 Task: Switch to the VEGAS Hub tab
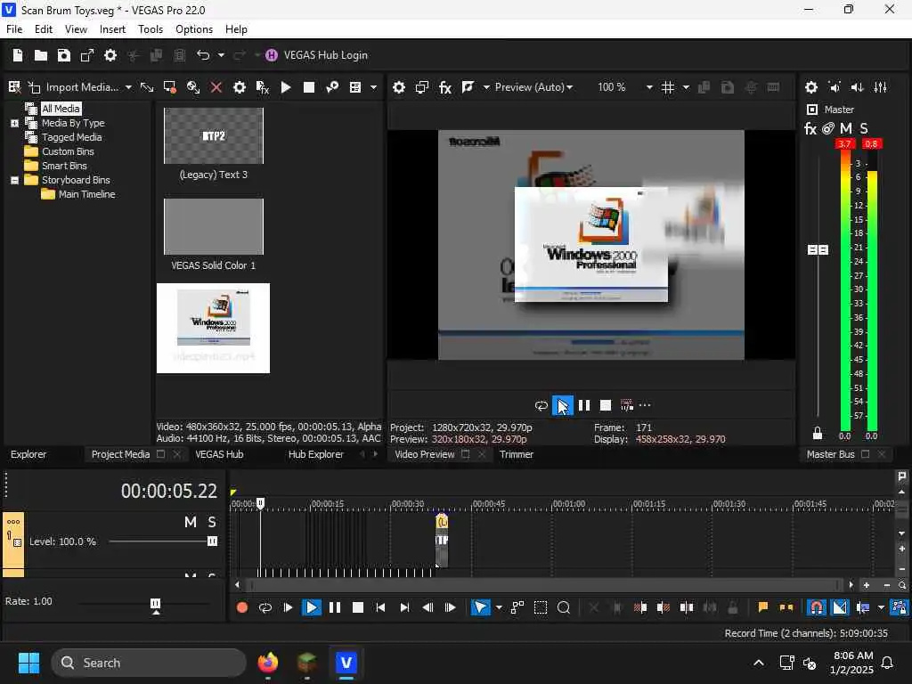219,454
